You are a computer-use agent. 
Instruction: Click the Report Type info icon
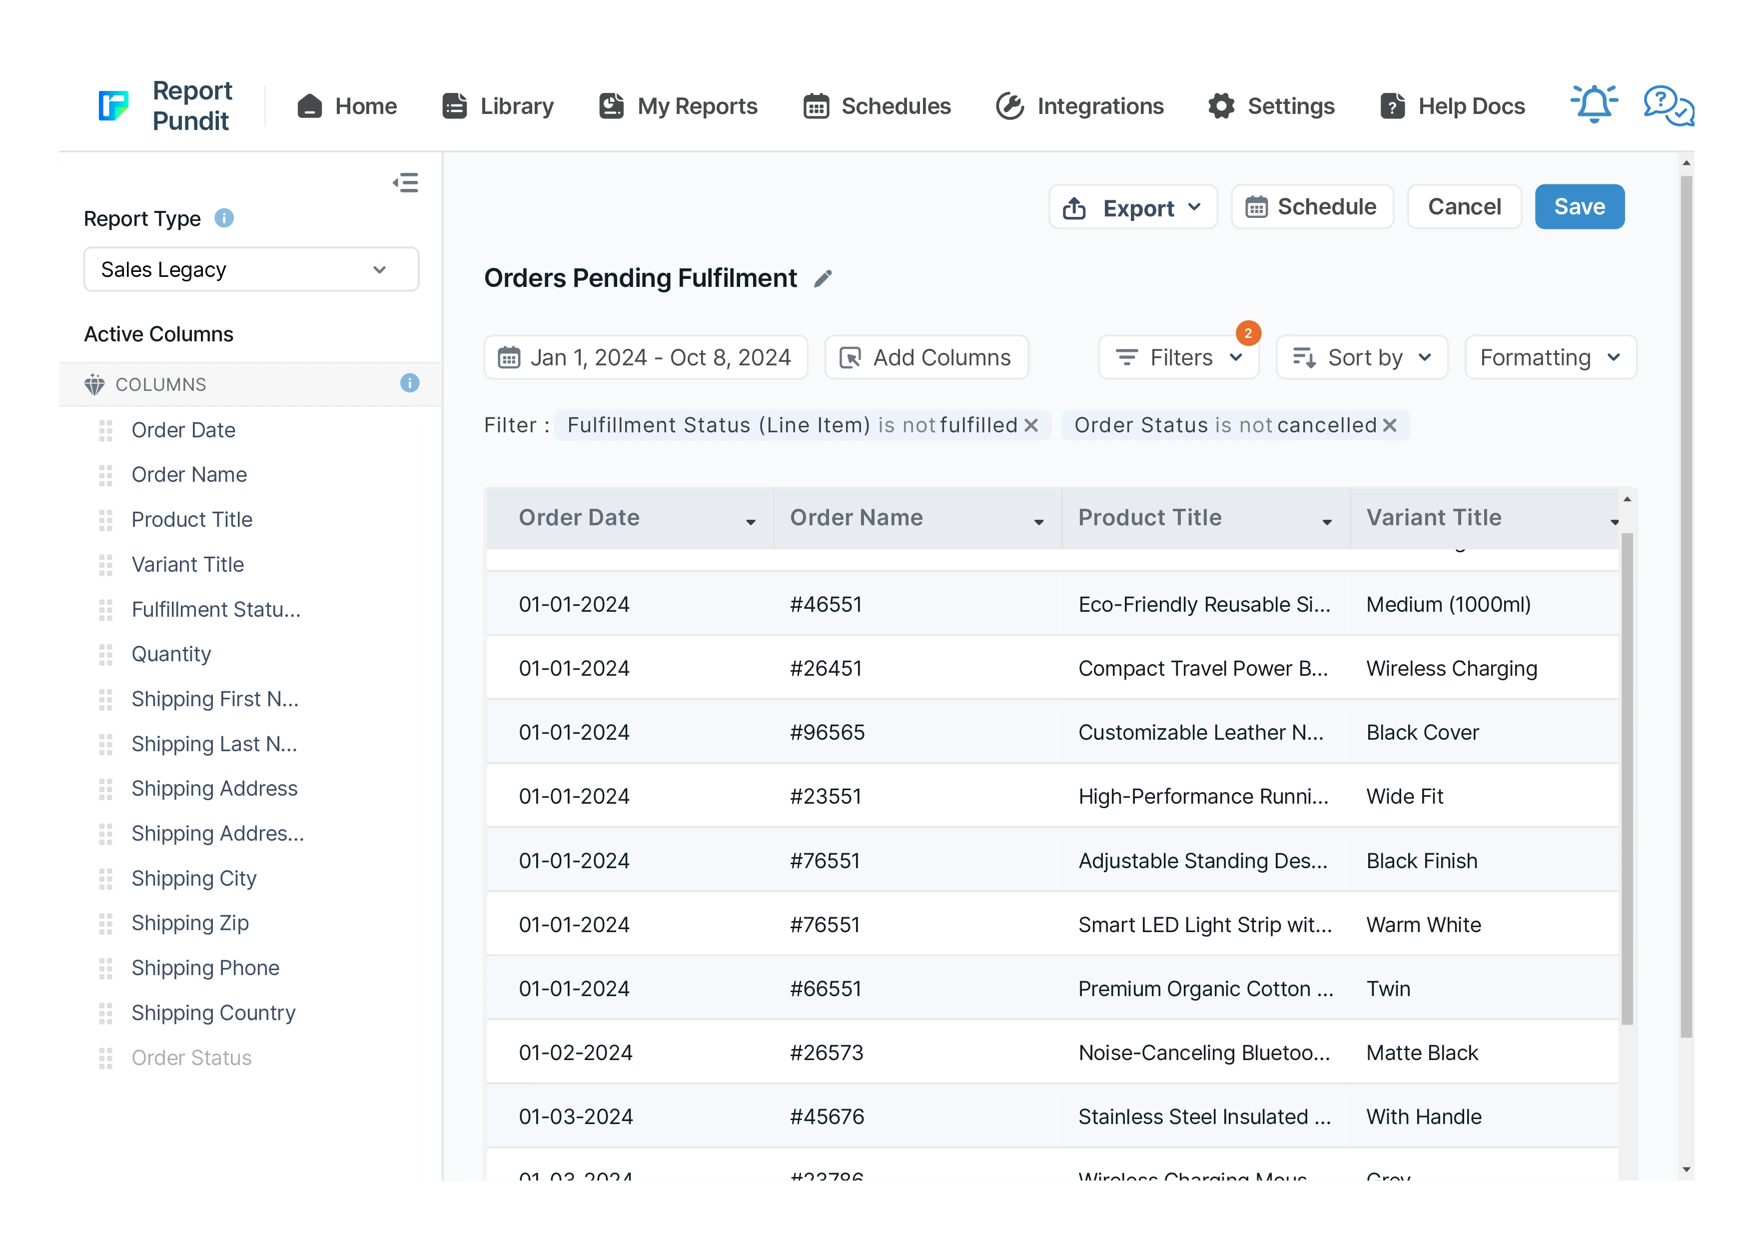[224, 218]
